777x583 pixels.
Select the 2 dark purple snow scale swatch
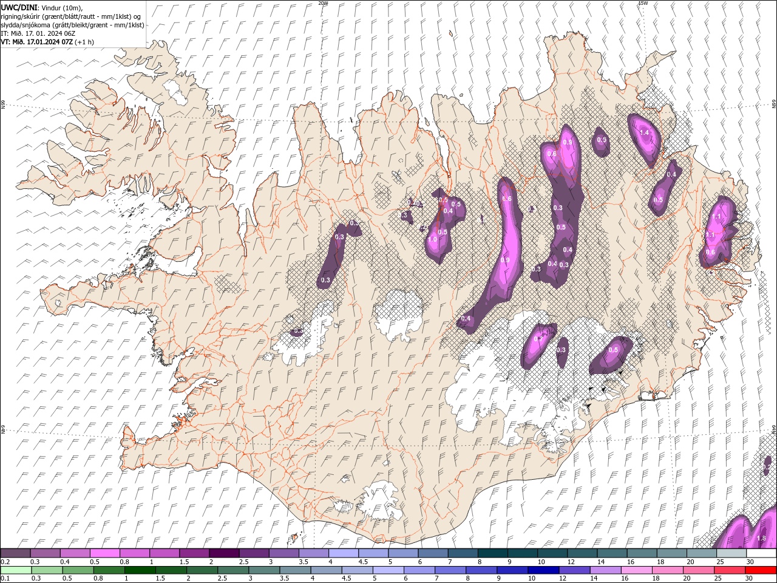(224, 553)
